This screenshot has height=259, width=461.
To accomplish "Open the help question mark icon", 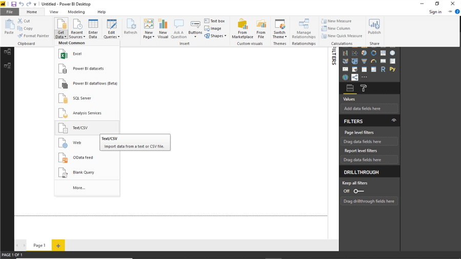I will [457, 12].
